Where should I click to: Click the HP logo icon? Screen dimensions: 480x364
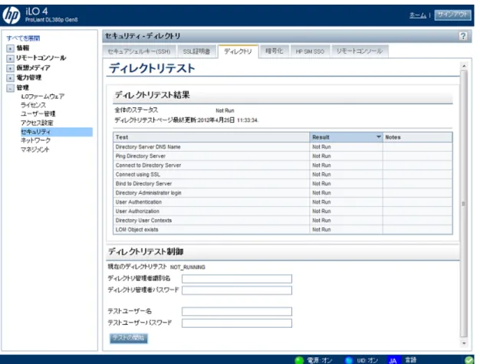tap(12, 15)
